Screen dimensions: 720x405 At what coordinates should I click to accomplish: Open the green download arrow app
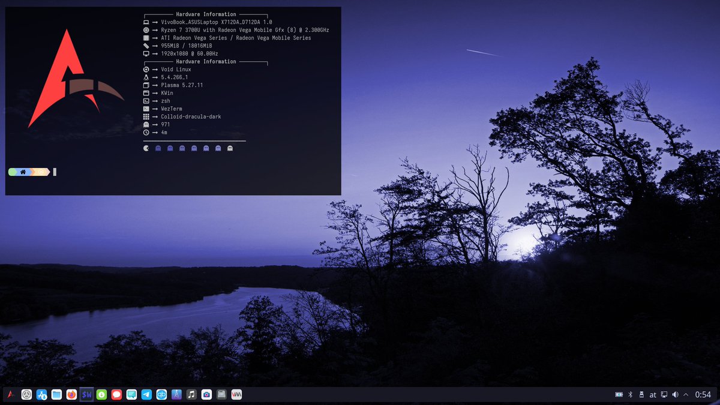101,394
